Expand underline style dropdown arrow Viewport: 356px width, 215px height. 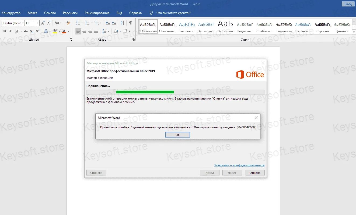click(x=21, y=31)
